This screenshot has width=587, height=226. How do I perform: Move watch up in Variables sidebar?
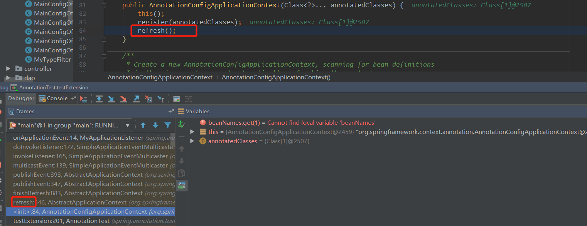pos(182,149)
